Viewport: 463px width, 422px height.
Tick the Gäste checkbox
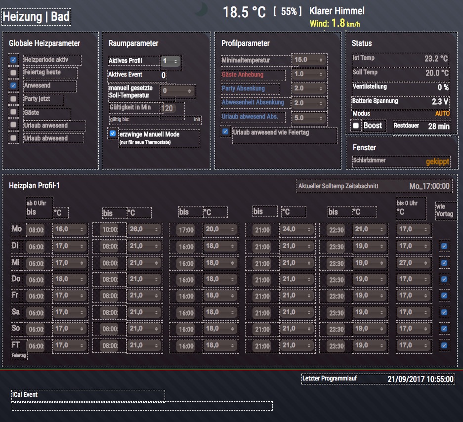[13, 112]
